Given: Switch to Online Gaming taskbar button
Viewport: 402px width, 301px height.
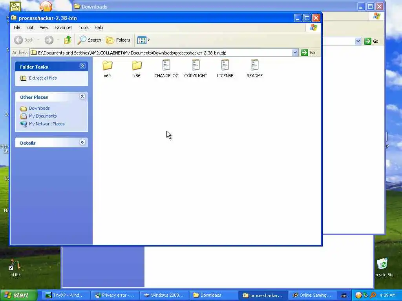Looking at the screenshot, I should click(312, 295).
